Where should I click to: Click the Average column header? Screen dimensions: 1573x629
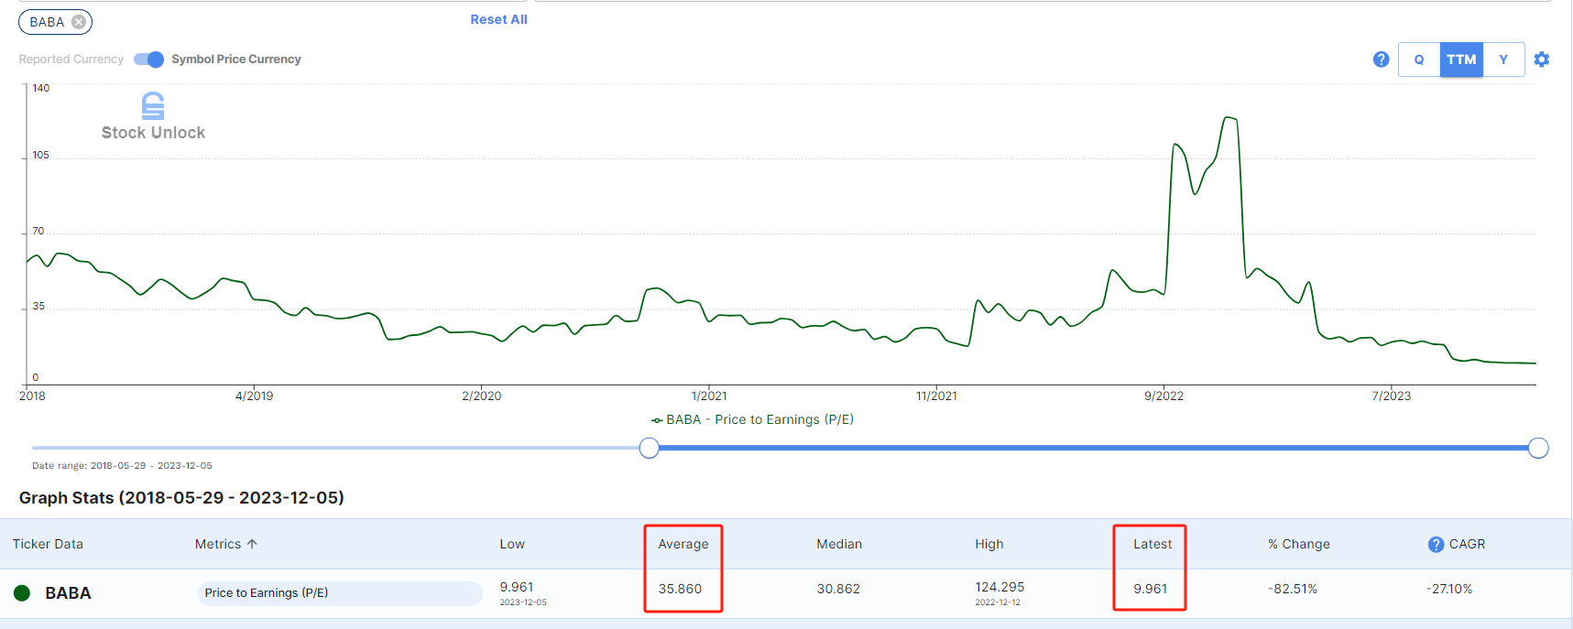tap(683, 544)
